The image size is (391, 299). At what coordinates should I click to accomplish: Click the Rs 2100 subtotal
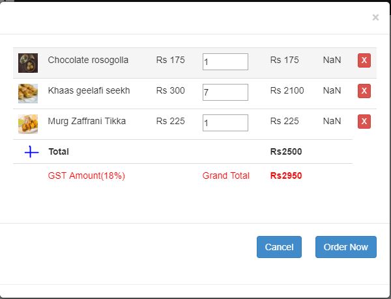(287, 90)
